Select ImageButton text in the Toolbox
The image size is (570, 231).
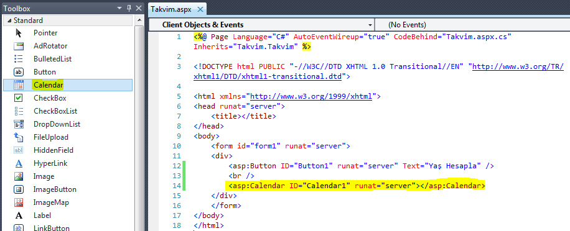[55, 189]
